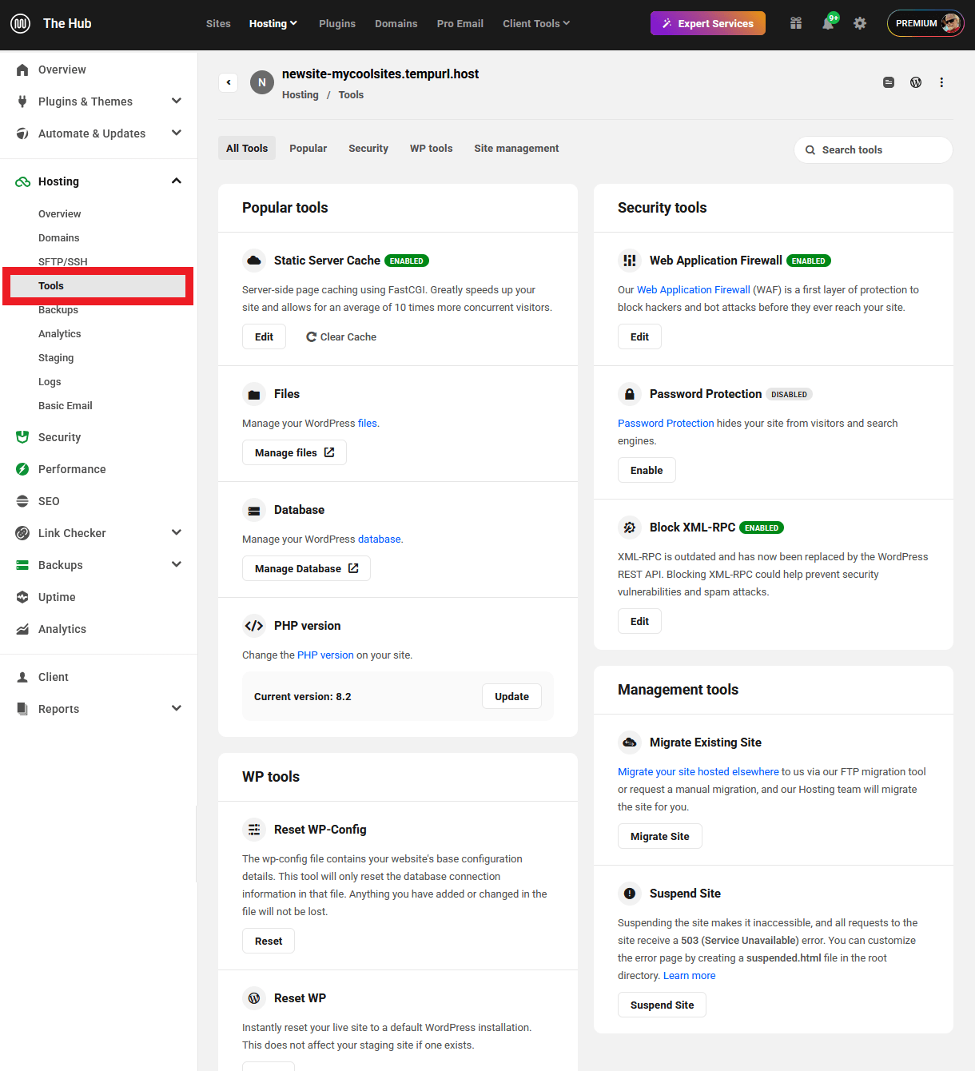Open the three-dot site options menu
This screenshot has width=975, height=1071.
941,82
